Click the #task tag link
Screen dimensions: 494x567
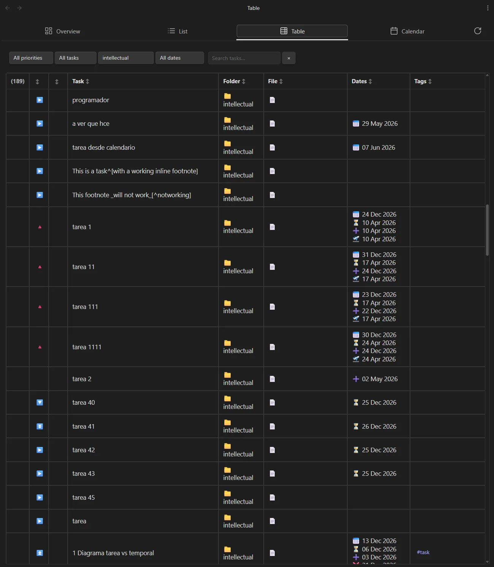423,552
